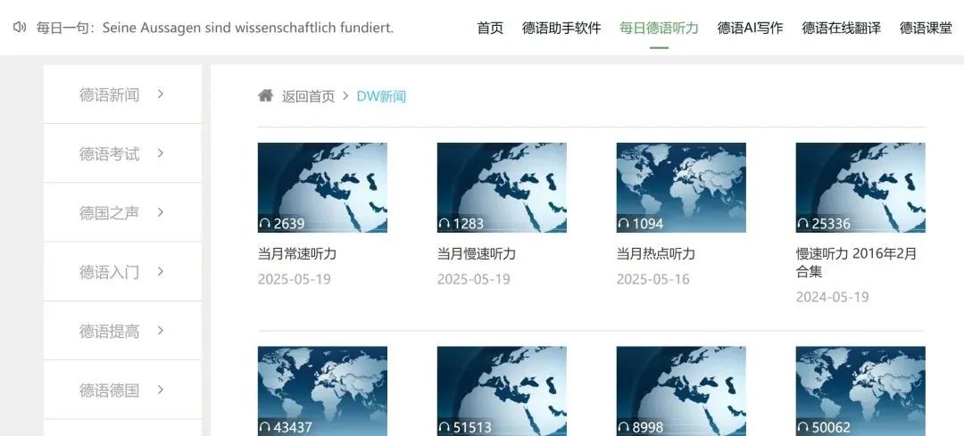Click the listen count 25336
Image resolution: width=964 pixels, height=436 pixels.
click(x=831, y=224)
